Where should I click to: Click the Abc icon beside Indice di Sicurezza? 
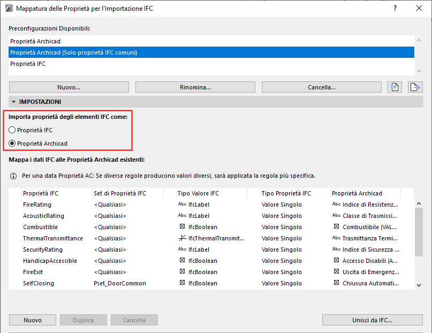[x=336, y=249]
